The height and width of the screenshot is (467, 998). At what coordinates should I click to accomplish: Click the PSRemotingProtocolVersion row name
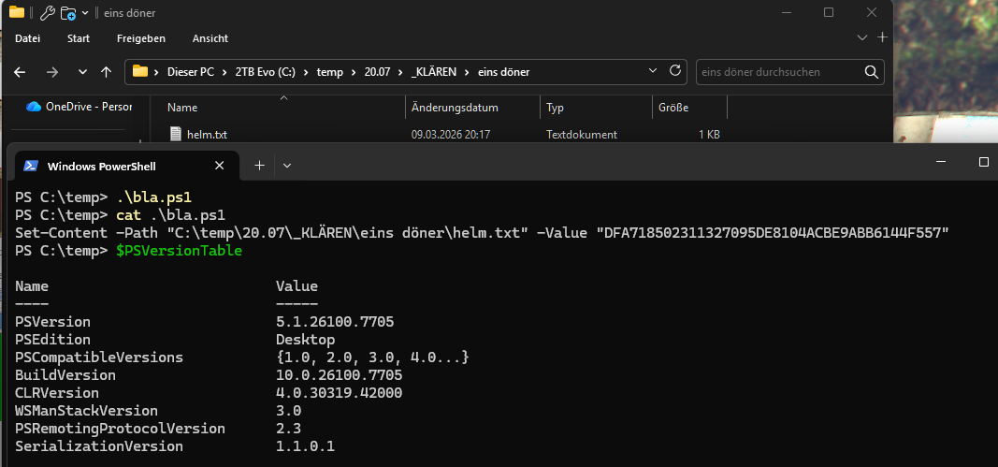pyautogui.click(x=120, y=429)
